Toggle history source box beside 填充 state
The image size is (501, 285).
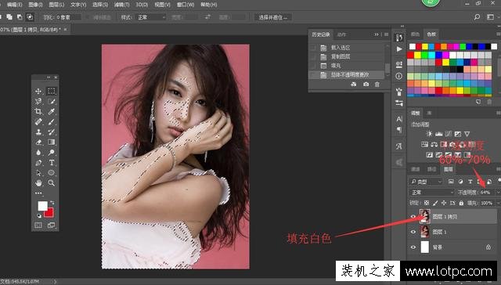pyautogui.click(x=313, y=66)
